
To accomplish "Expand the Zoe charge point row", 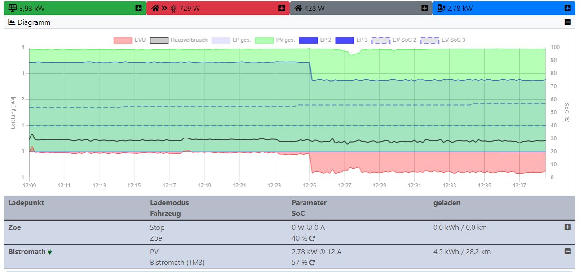I will pos(567,227).
